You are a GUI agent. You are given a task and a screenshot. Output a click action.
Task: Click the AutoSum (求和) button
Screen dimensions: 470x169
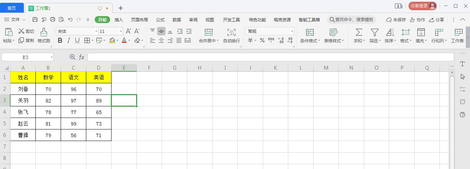tap(359, 36)
